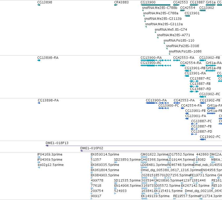This screenshot has height=200, width=222.
Task: Select the EK149139.5prime EST
Action: pos(144,199)
